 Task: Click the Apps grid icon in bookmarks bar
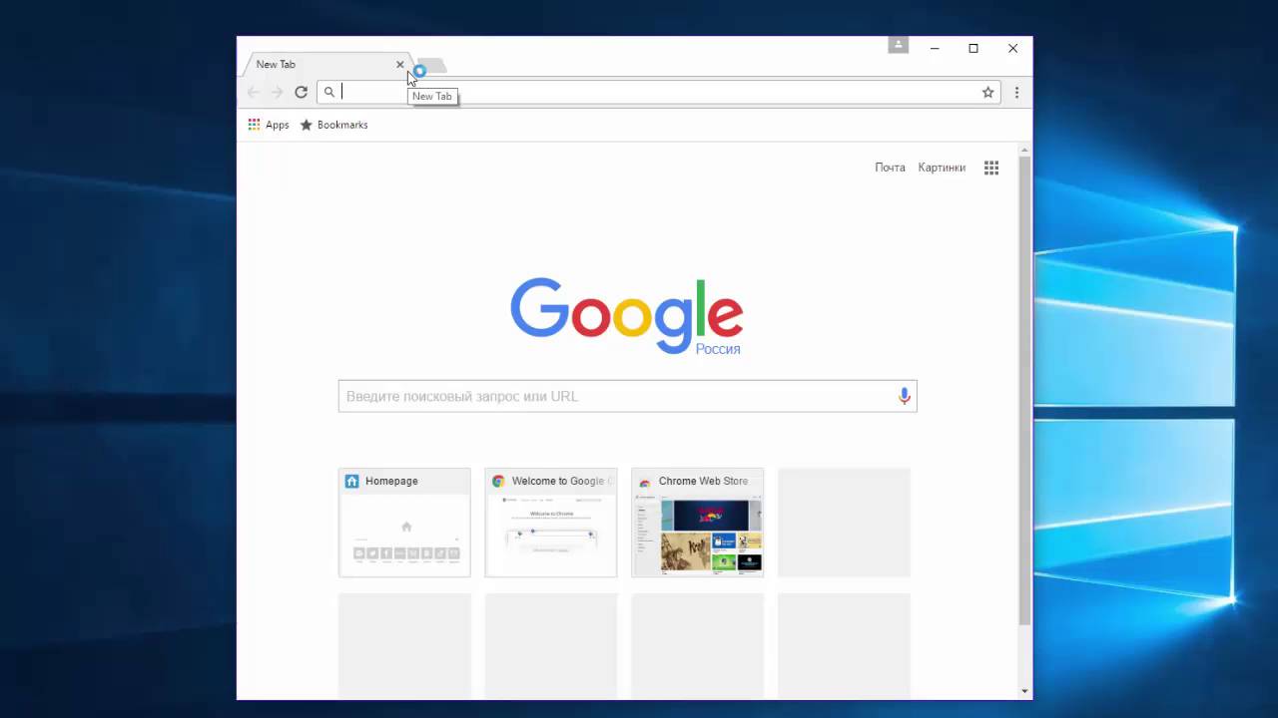(x=254, y=125)
